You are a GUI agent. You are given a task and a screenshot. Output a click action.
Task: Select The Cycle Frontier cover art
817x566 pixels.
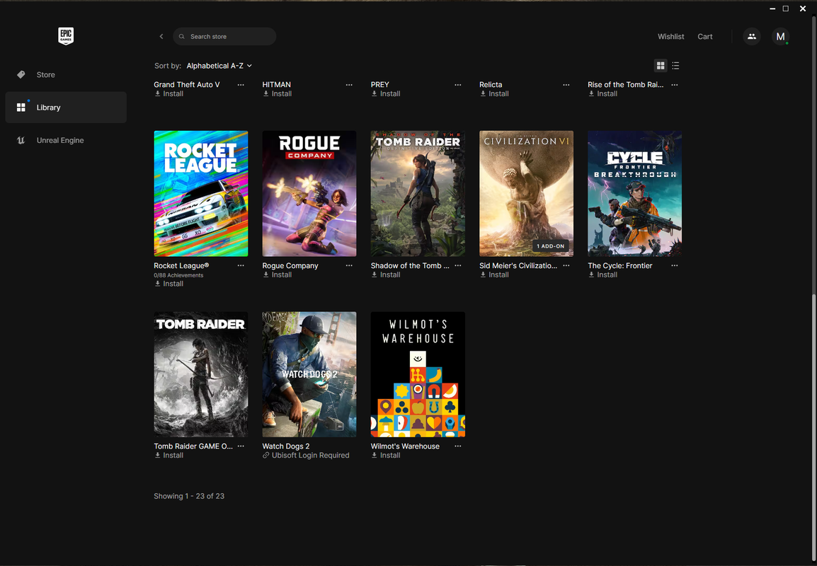click(634, 193)
